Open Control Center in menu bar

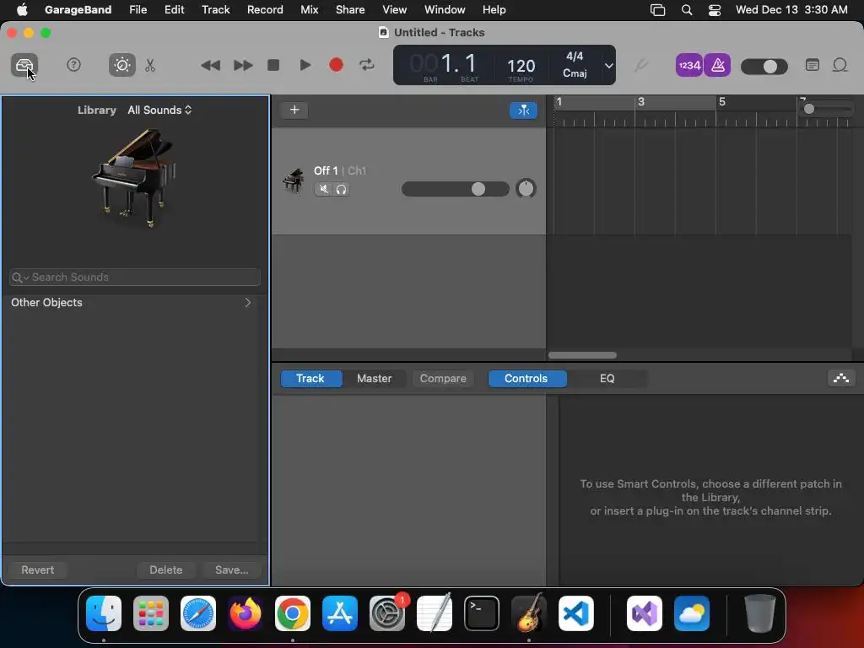click(715, 10)
